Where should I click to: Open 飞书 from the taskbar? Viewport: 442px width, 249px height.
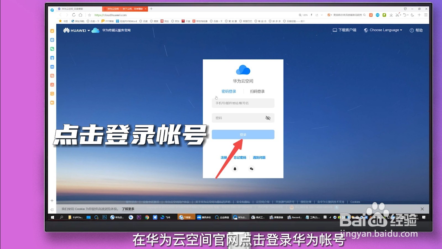[165, 217]
